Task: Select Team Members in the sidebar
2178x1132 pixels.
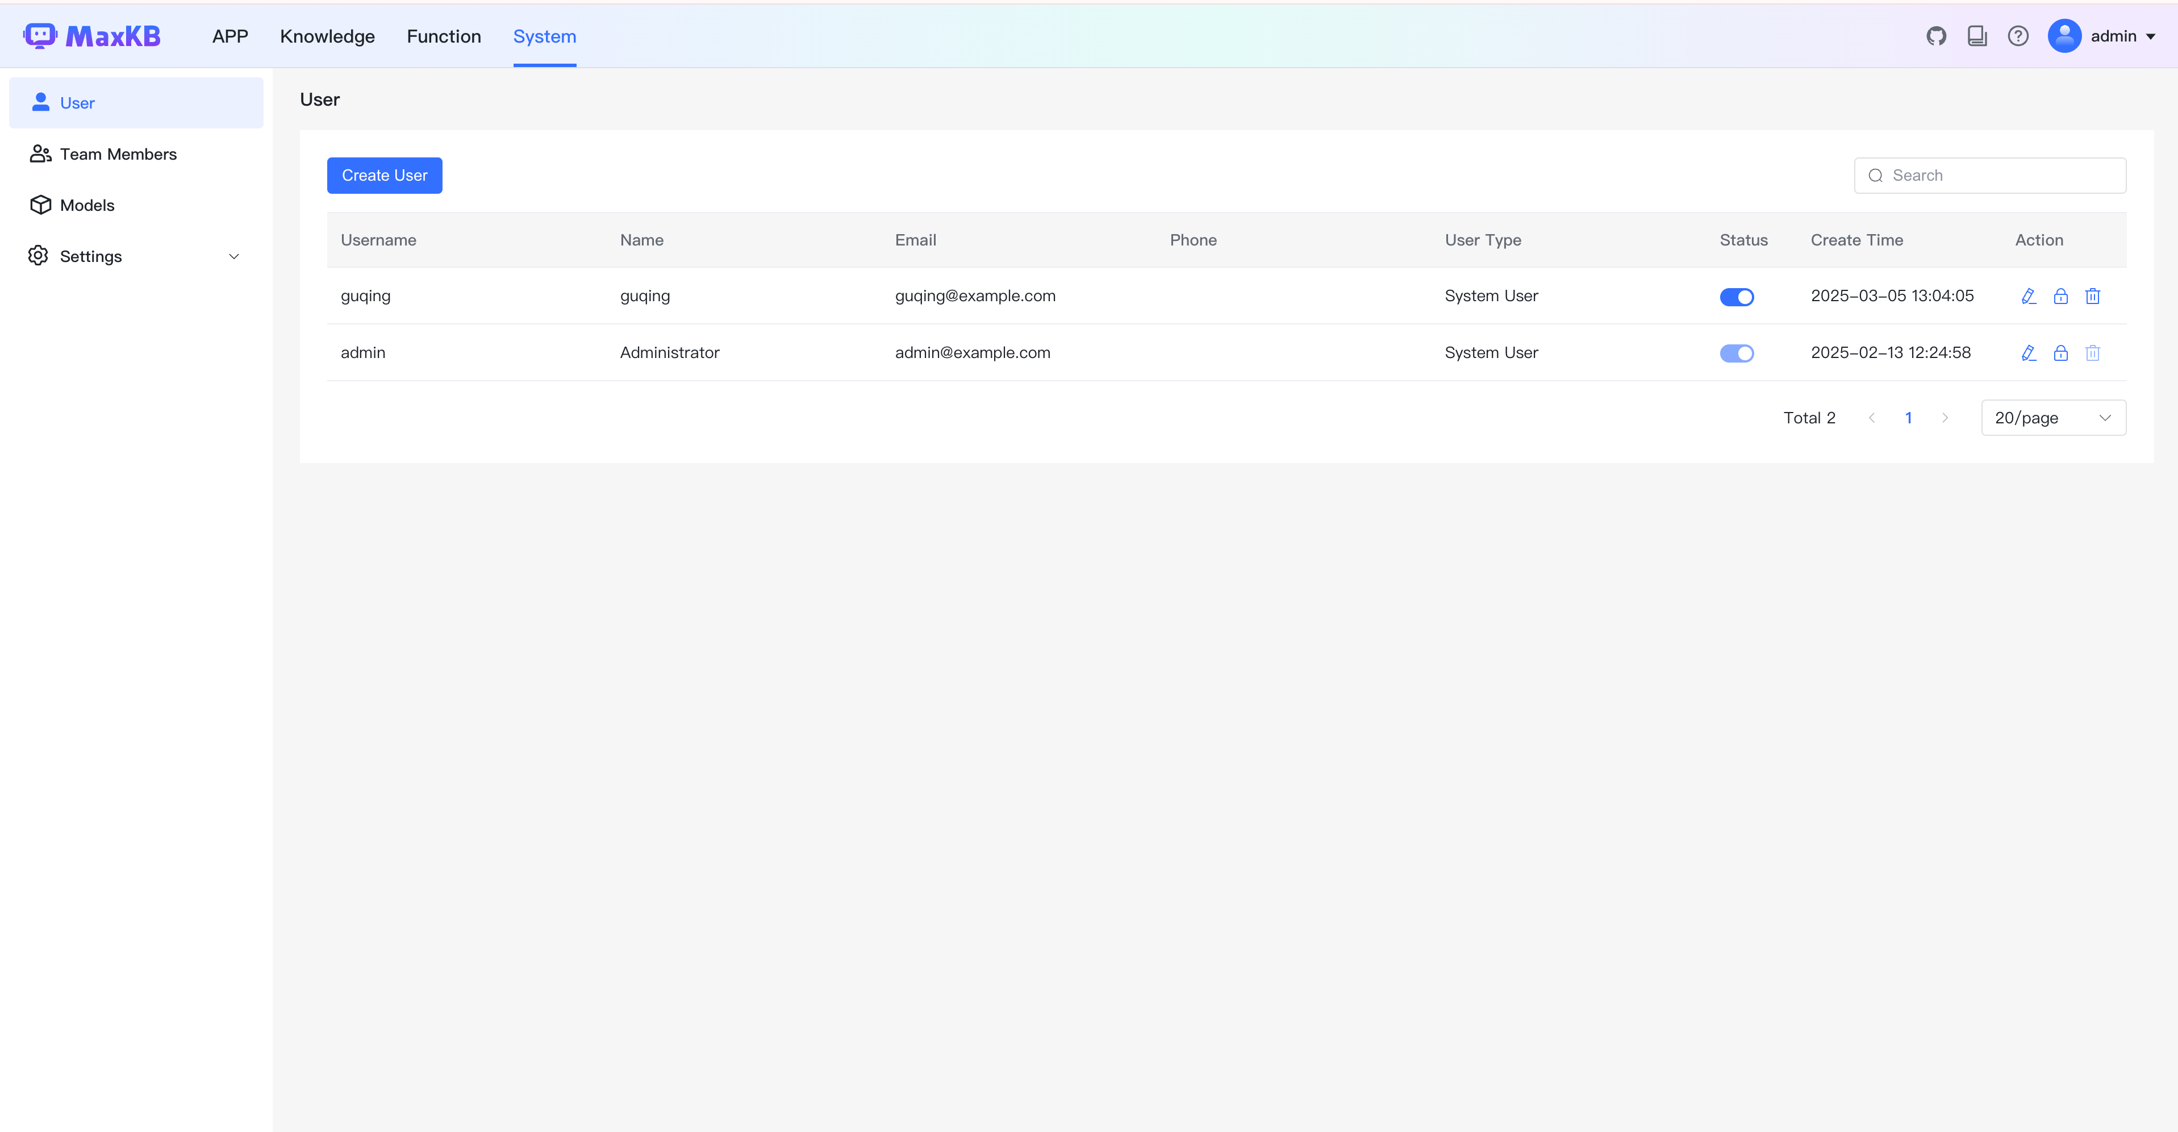Action: (136, 154)
